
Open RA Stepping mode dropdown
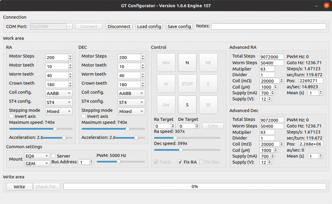coord(59,111)
